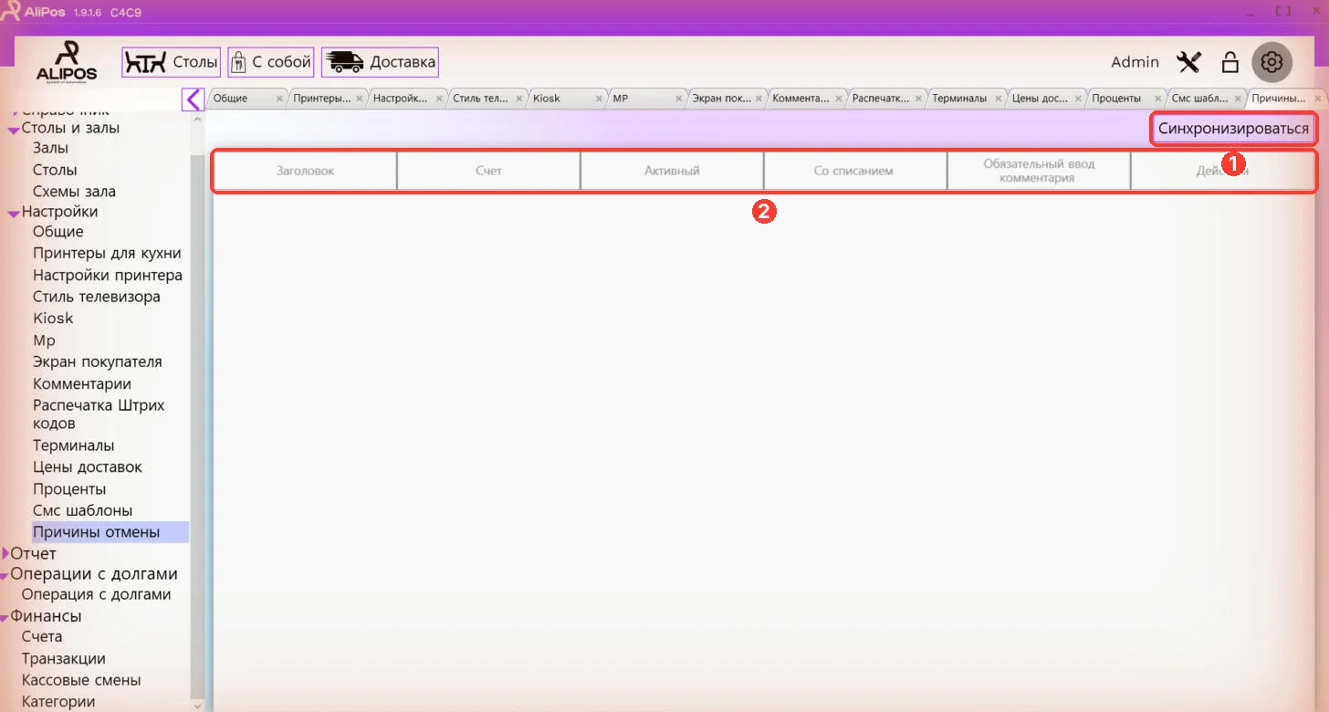1329x712 pixels.
Task: Collapse the Настройки tree section
Action: click(x=14, y=214)
